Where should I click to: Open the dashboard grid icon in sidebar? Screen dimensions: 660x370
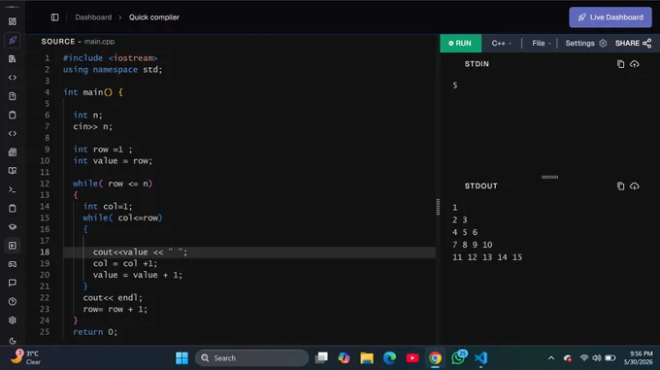[13, 21]
